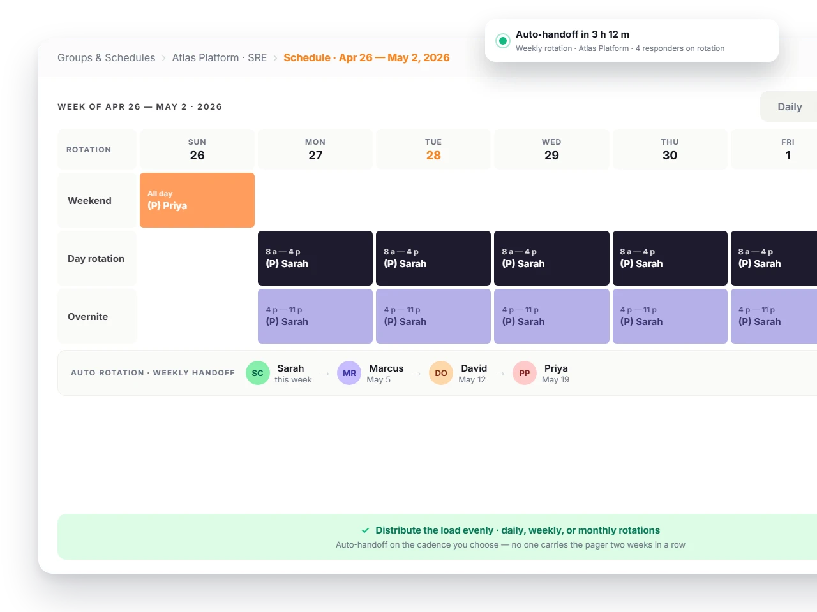Image resolution: width=817 pixels, height=612 pixels.
Task: Open Priya's All day Weekend shift on Sunday
Action: (x=197, y=200)
